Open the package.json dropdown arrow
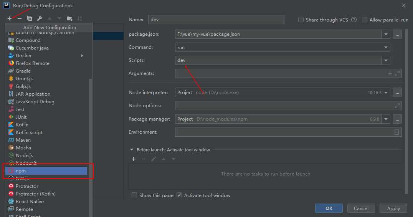 pyautogui.click(x=386, y=34)
